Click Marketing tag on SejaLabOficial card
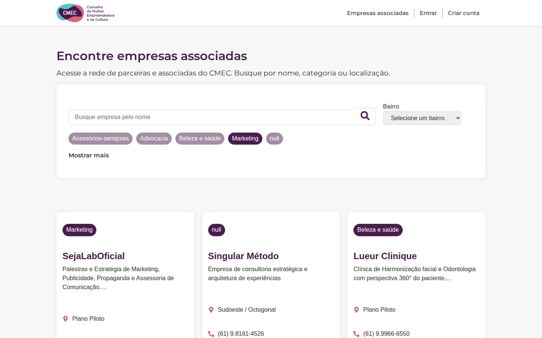Screen dimensions: 542x338 79,230
